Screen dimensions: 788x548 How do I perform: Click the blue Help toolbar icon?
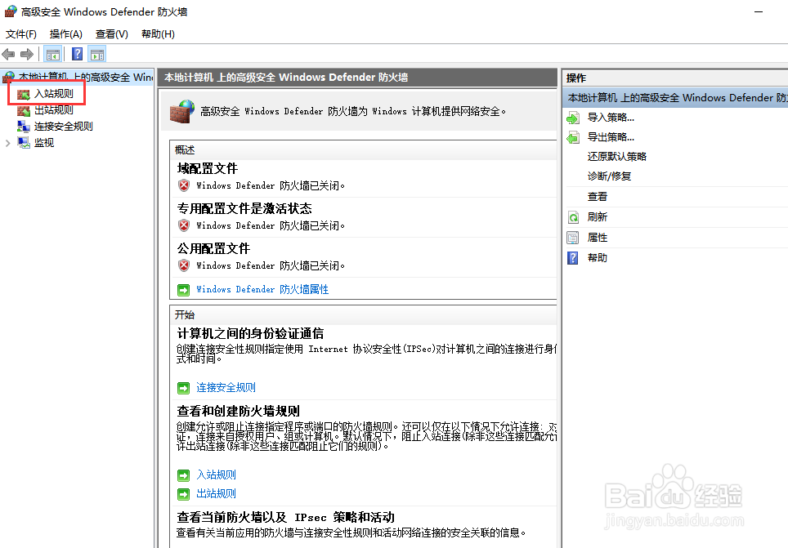point(78,54)
